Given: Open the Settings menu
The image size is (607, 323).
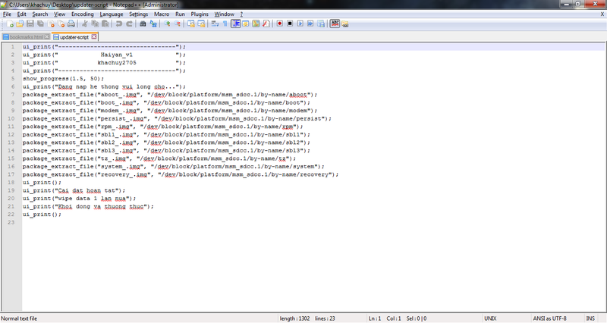Looking at the screenshot, I should tap(139, 14).
